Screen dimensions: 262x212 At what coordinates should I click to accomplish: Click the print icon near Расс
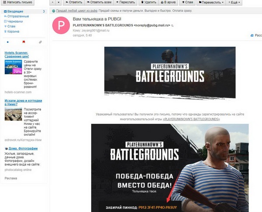(252, 35)
